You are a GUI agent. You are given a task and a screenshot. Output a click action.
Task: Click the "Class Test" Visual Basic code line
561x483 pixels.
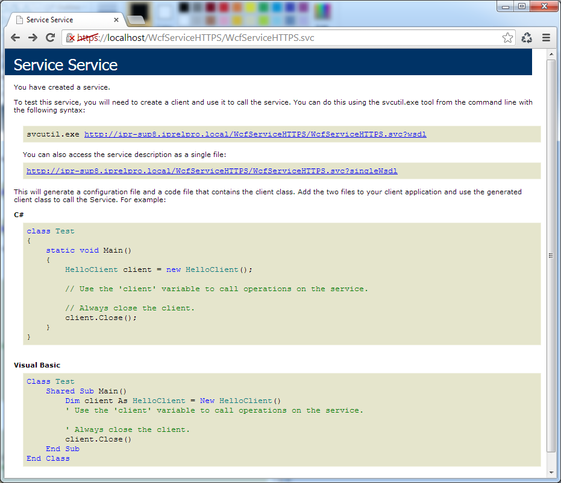[51, 381]
